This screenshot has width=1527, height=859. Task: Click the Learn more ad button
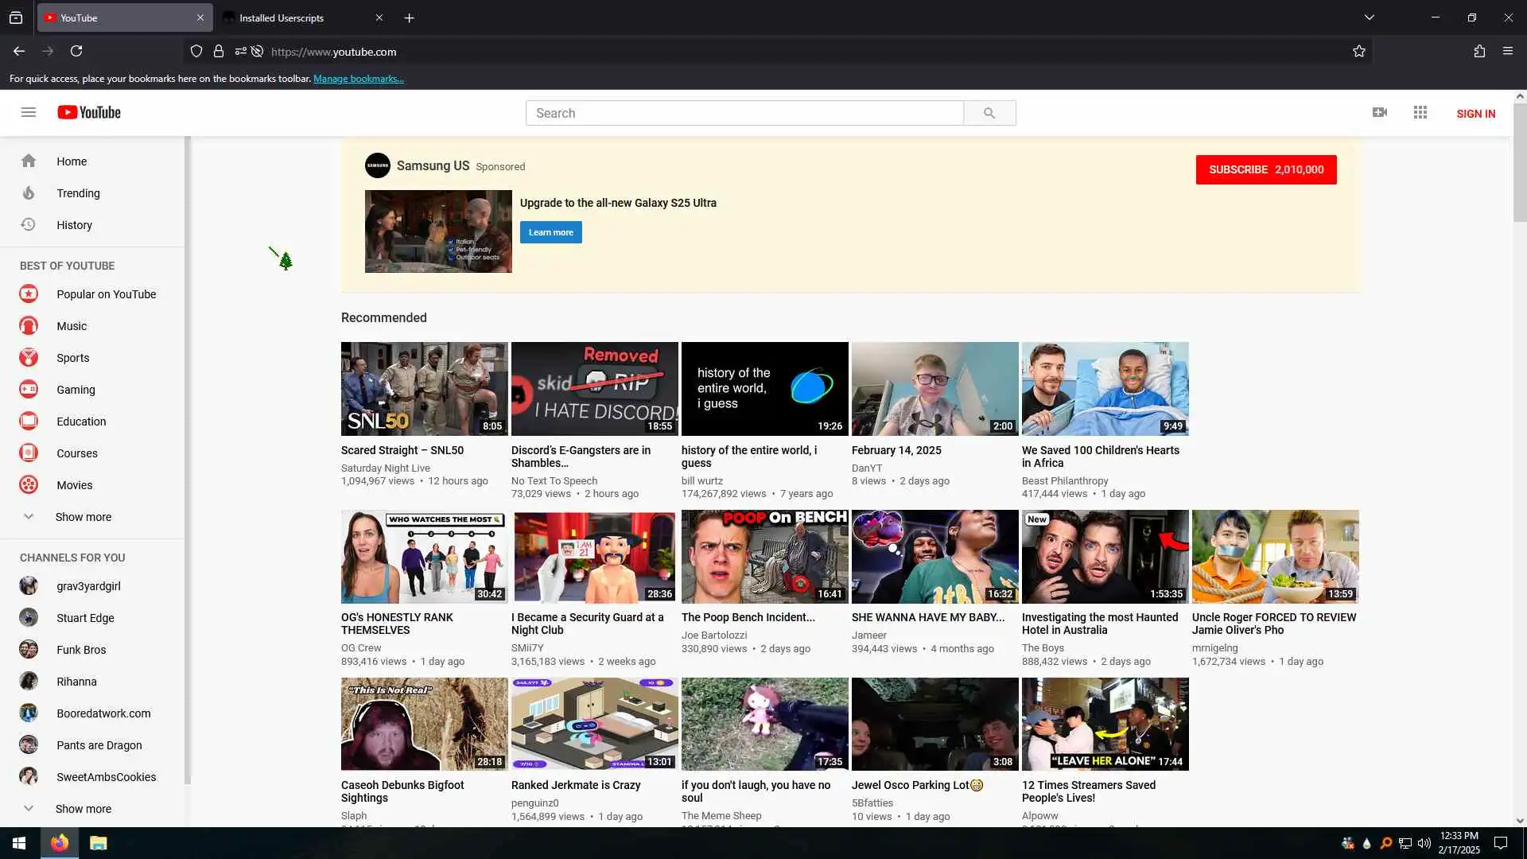coord(550,232)
